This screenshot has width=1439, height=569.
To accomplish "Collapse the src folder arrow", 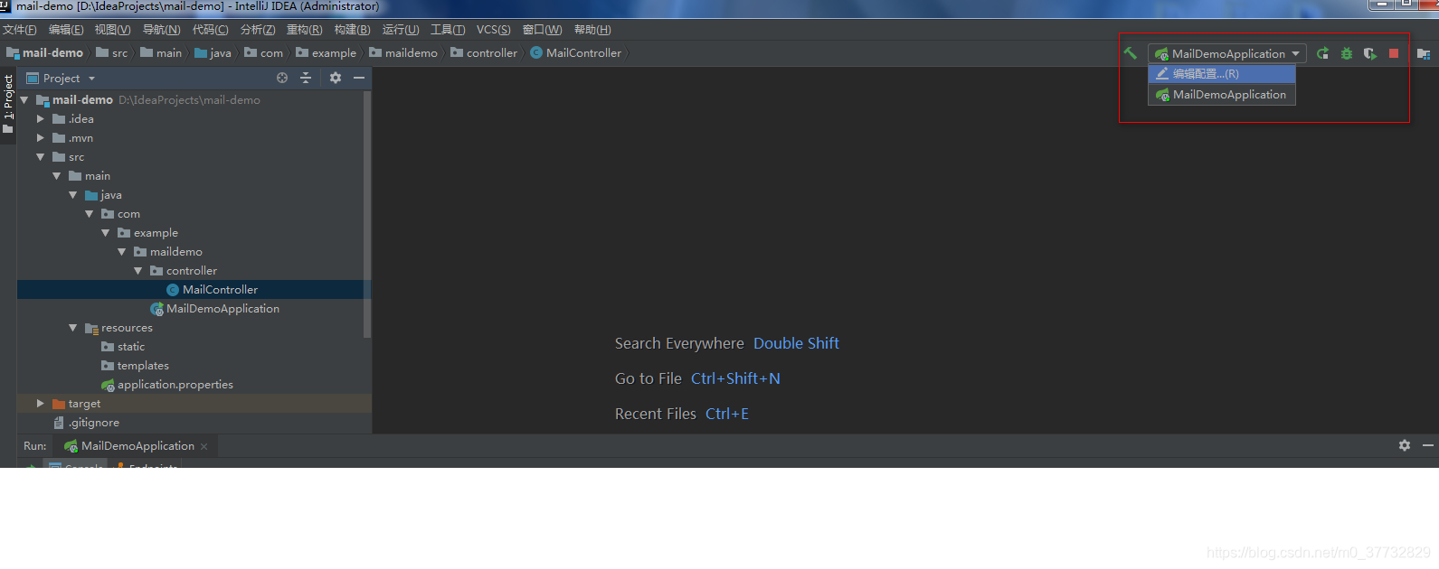I will click(x=40, y=157).
